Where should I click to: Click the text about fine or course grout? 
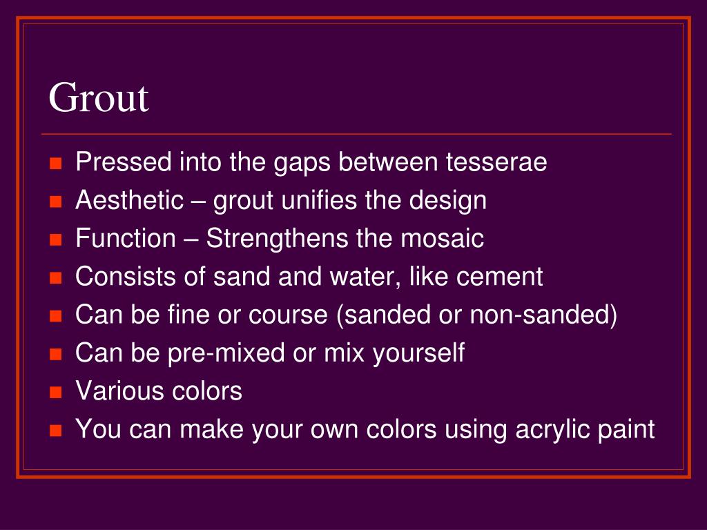click(x=347, y=315)
